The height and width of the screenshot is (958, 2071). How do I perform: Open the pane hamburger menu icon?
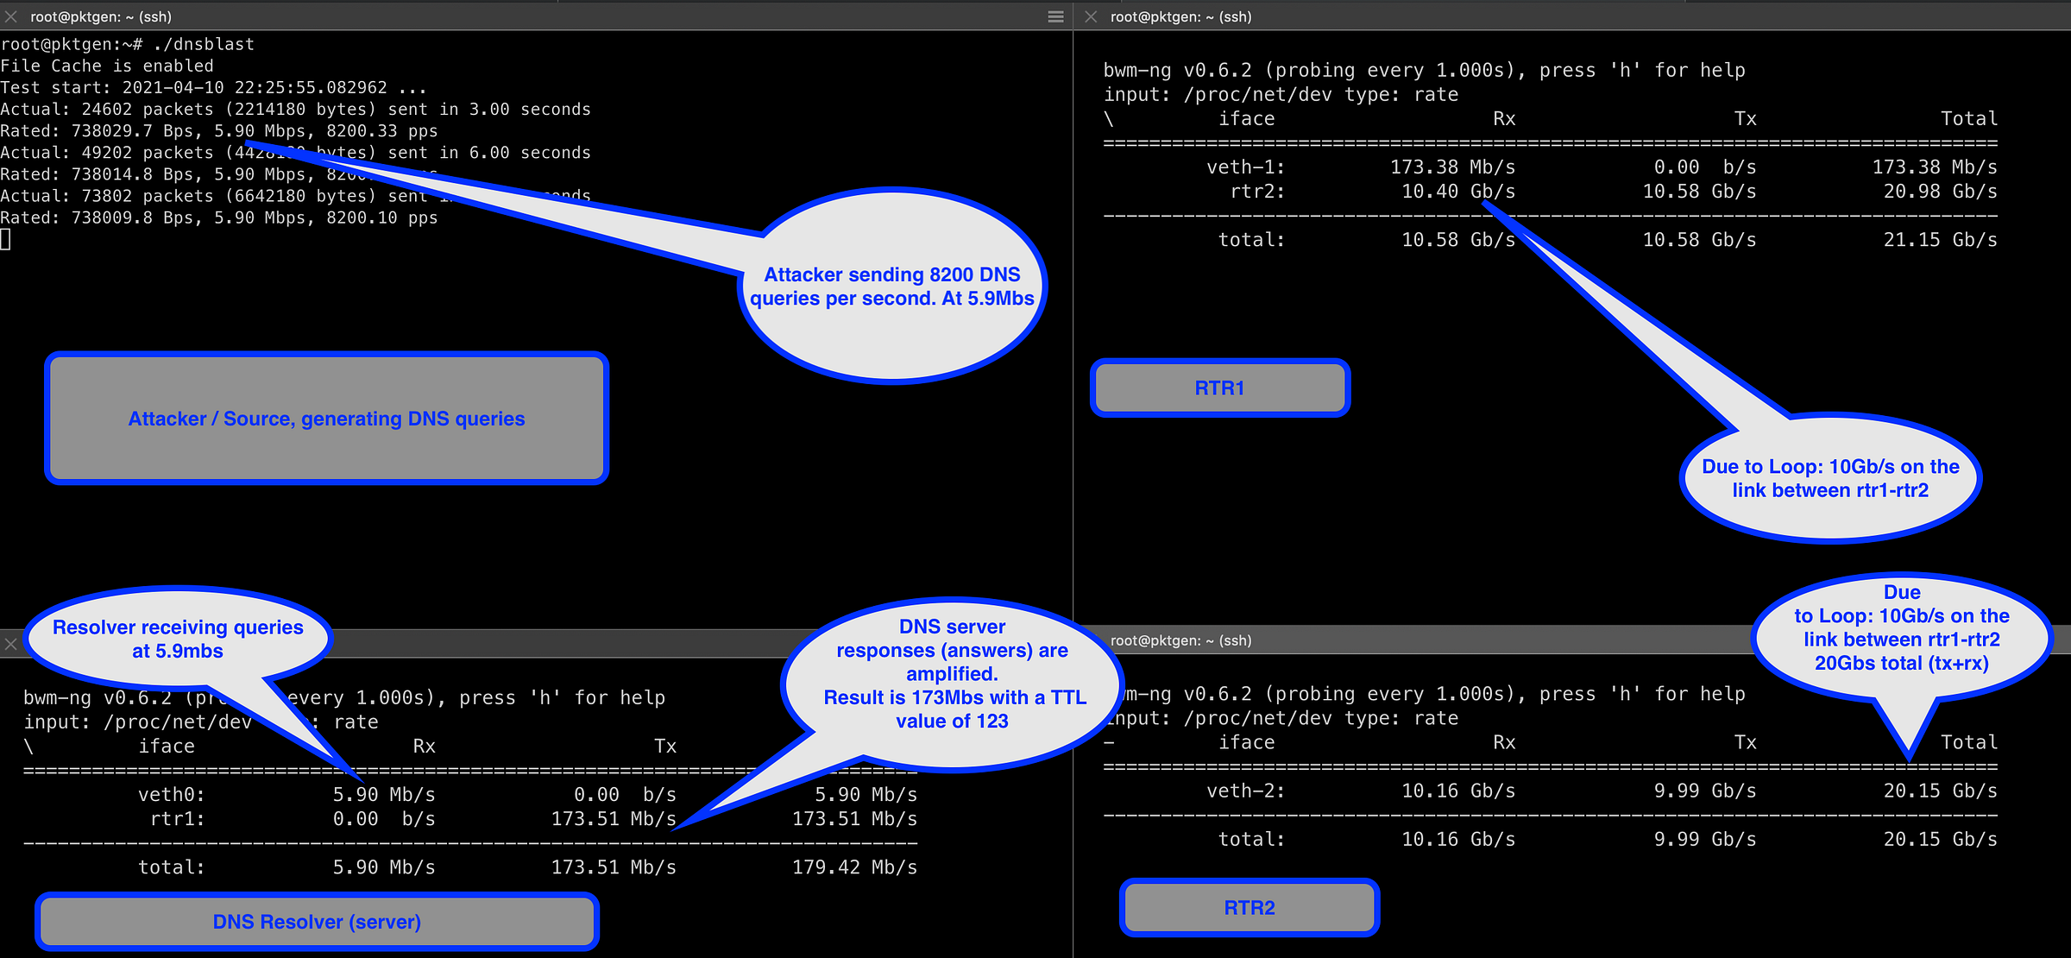(1055, 16)
